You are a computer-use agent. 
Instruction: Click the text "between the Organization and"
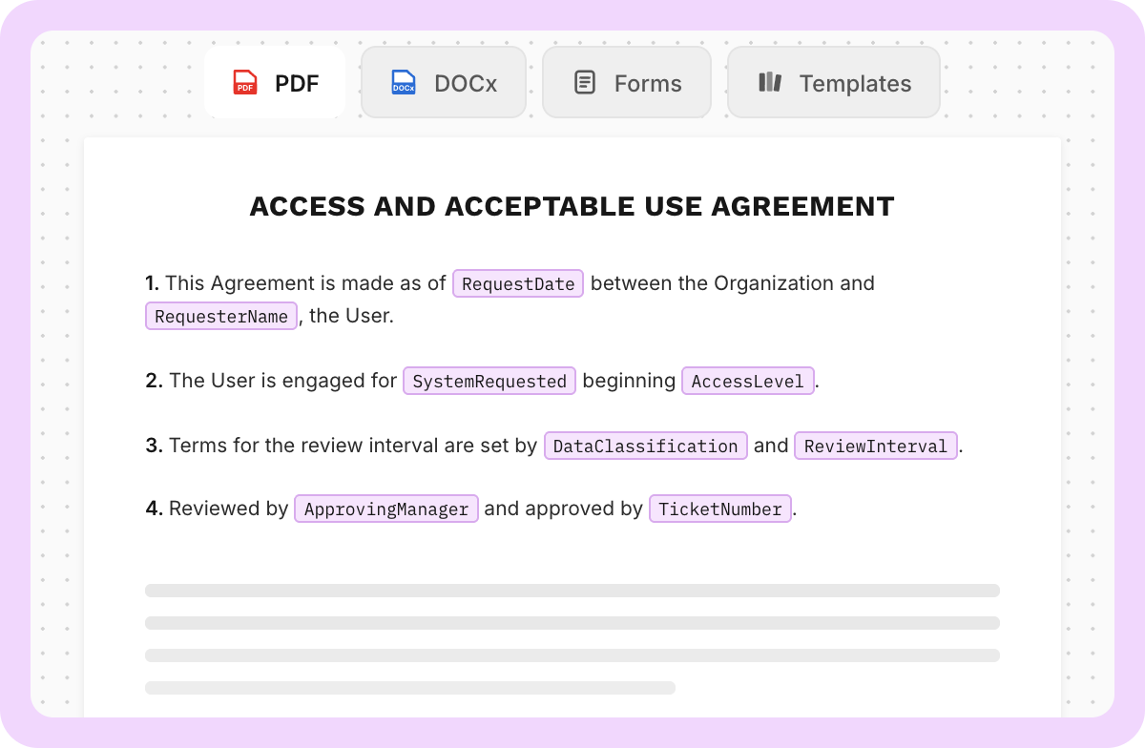(x=733, y=283)
